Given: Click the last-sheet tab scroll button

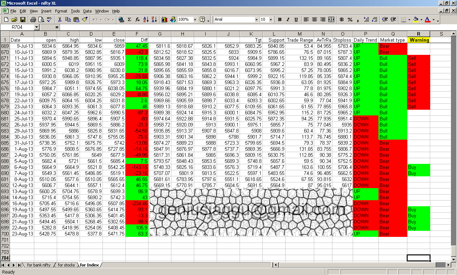Looking at the screenshot, I should [x=19, y=265].
